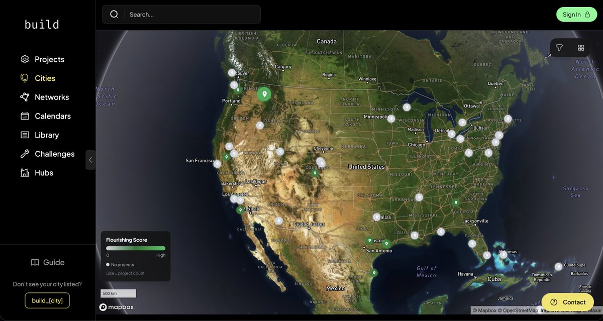Image resolution: width=603 pixels, height=321 pixels.
Task: Click the 'Chicago' city label
Action: click(x=417, y=145)
